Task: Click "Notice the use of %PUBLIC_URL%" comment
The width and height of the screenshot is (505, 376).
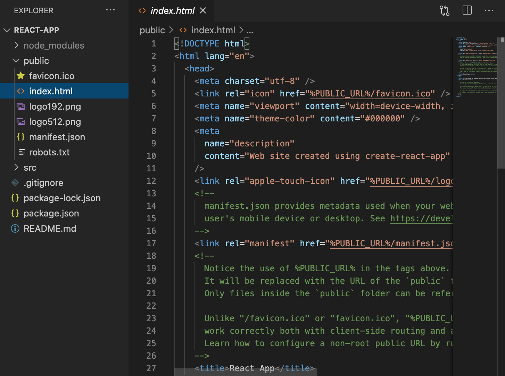Action: tap(280, 268)
